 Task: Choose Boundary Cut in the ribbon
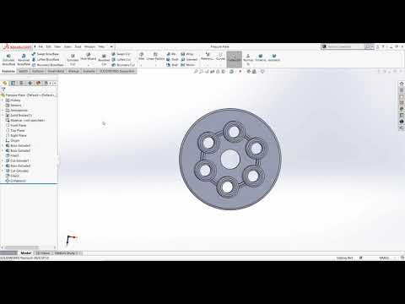pyautogui.click(x=123, y=65)
